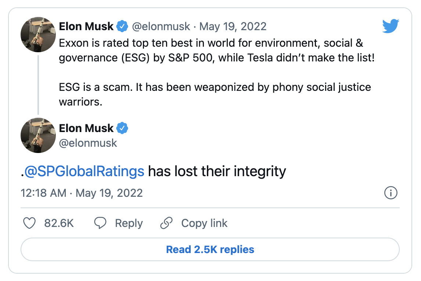The height and width of the screenshot is (281, 421).
Task: Click the Twitter bird logo
Action: pyautogui.click(x=390, y=26)
